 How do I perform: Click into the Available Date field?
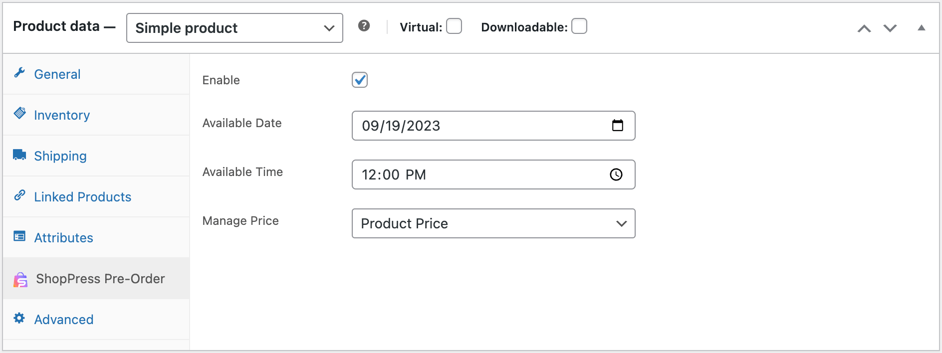(x=474, y=126)
